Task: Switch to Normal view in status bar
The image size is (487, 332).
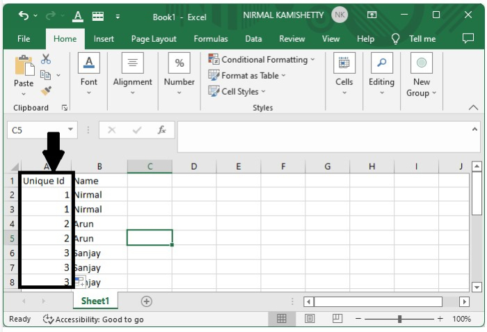Action: pos(282,319)
